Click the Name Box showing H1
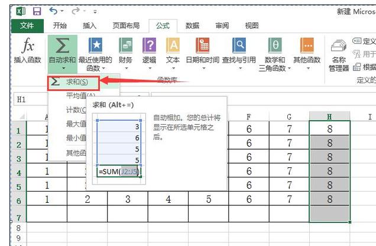Viewport: 376px width, 246px height. 31,99
